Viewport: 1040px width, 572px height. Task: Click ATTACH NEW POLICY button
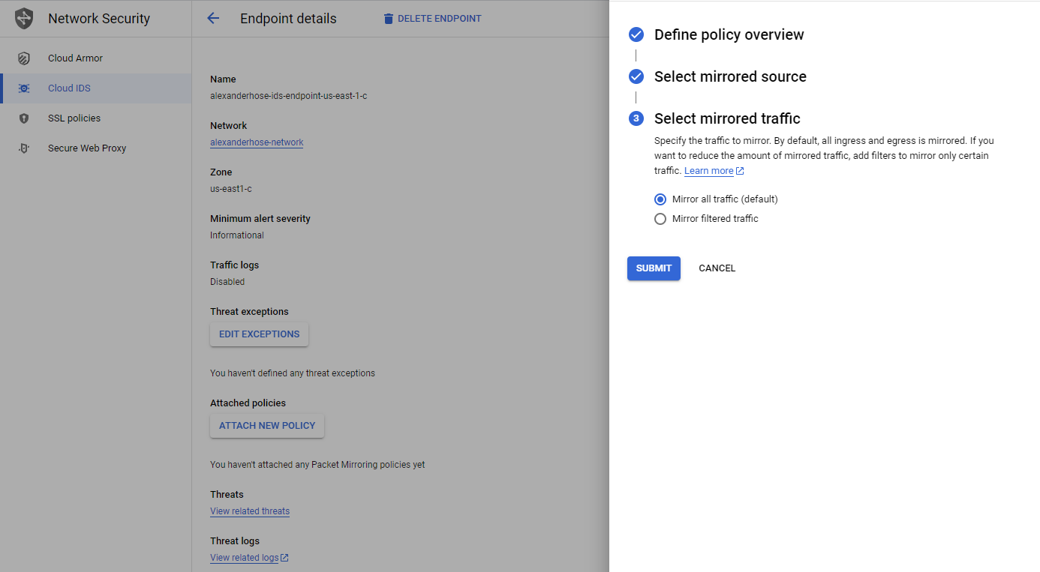(x=267, y=426)
